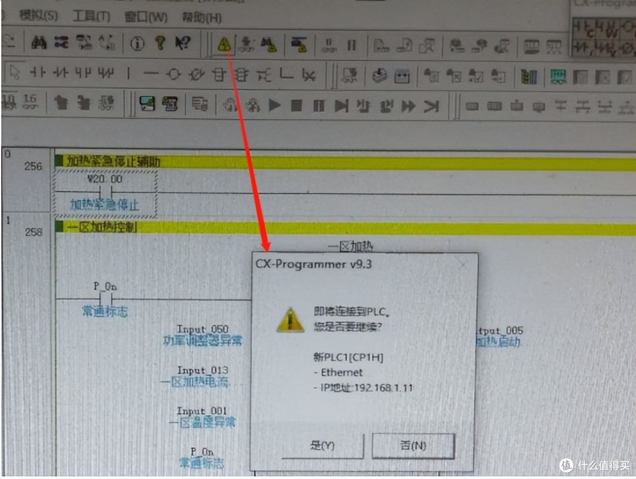Select the New Vertical line tool
636x479 pixels.
point(128,74)
